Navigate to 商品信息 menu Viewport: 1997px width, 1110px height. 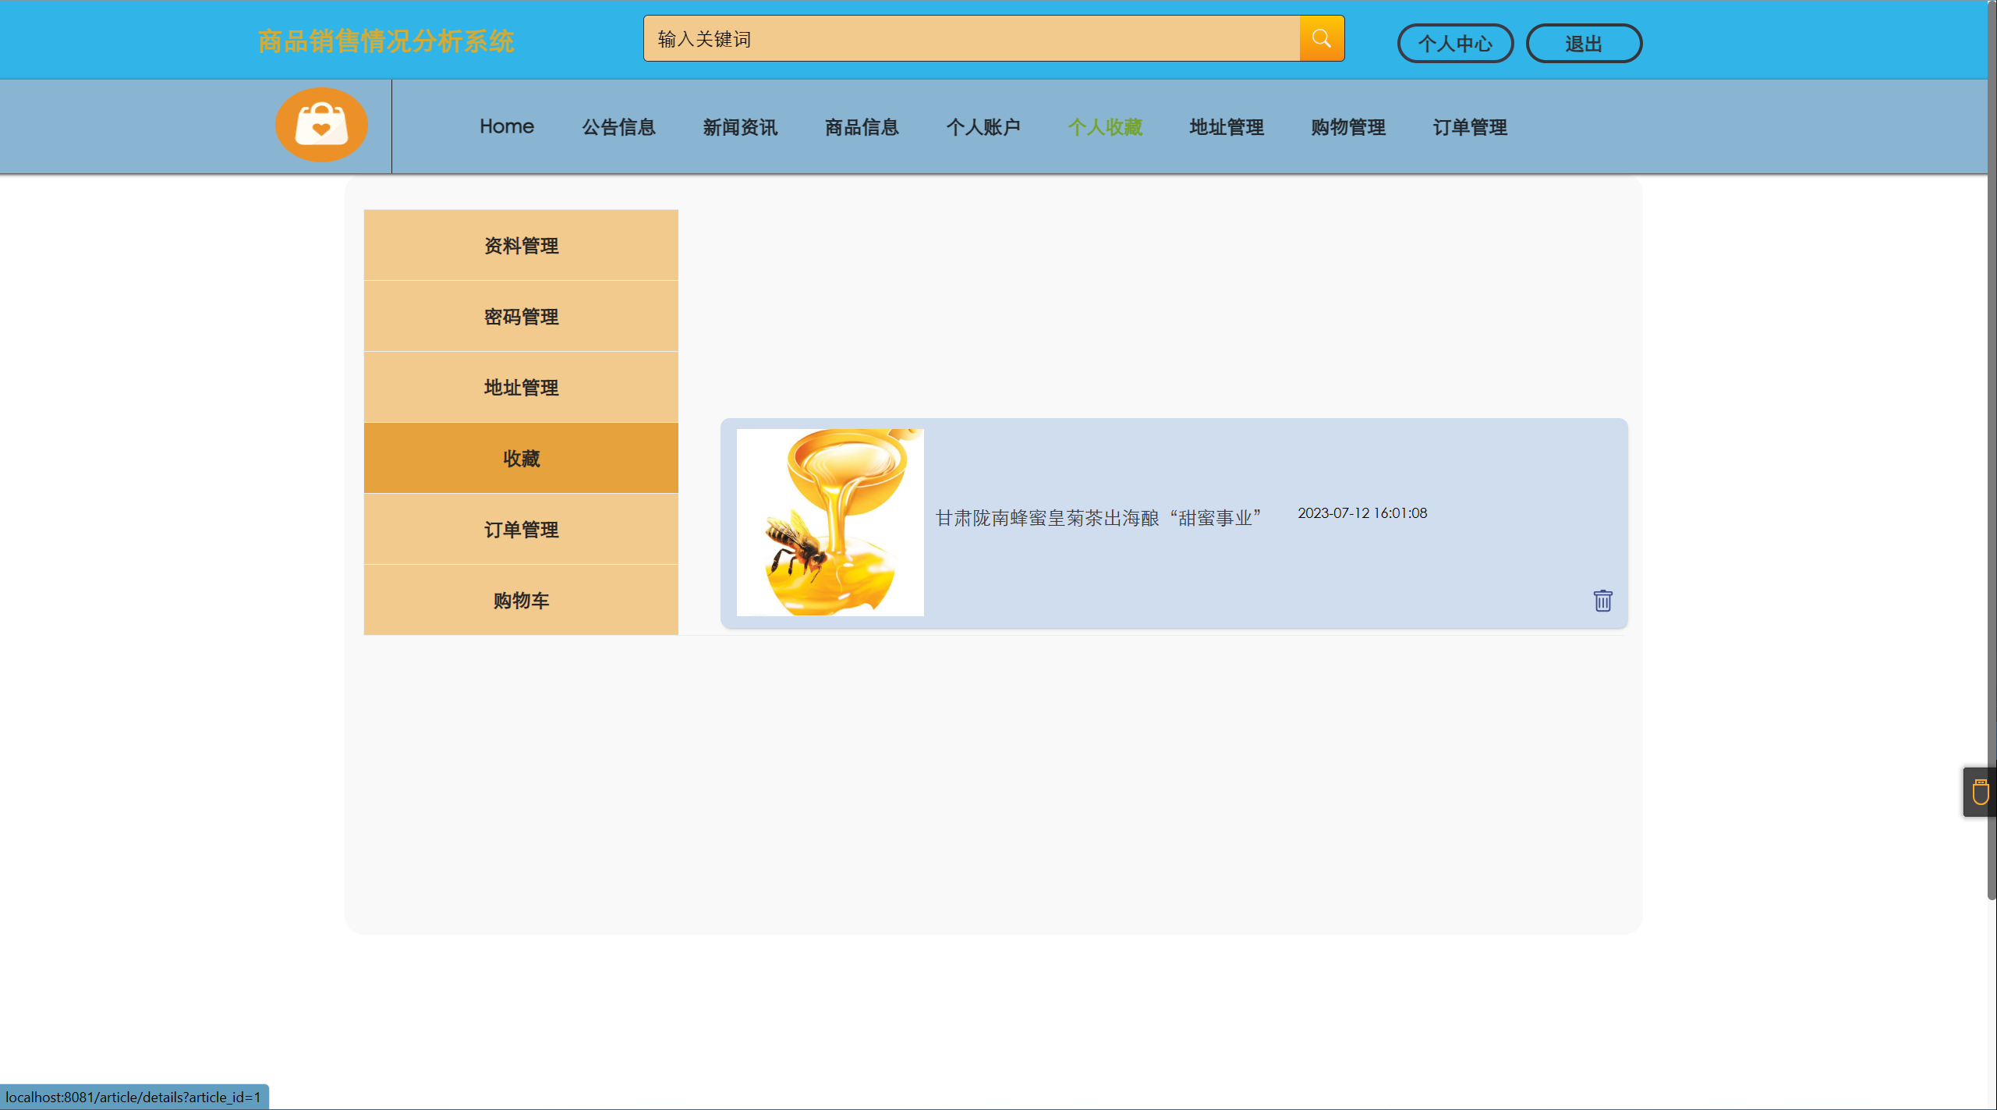point(862,127)
